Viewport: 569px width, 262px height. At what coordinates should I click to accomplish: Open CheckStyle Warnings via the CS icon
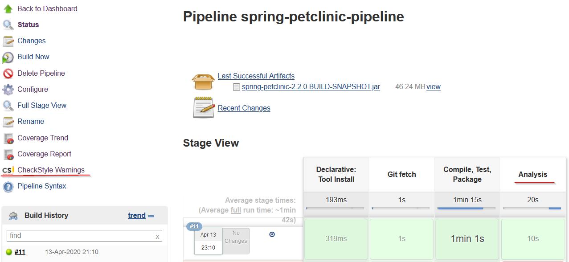click(x=8, y=170)
